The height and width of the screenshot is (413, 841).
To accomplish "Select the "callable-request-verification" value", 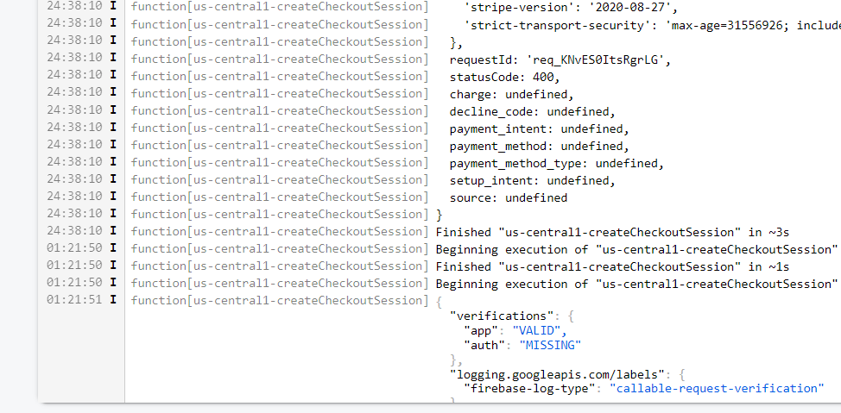I will (717, 388).
